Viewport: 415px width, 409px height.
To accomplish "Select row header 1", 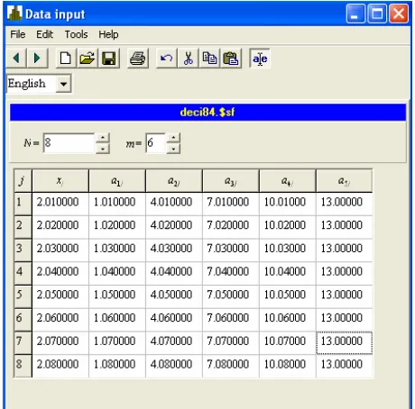I will coord(23,204).
